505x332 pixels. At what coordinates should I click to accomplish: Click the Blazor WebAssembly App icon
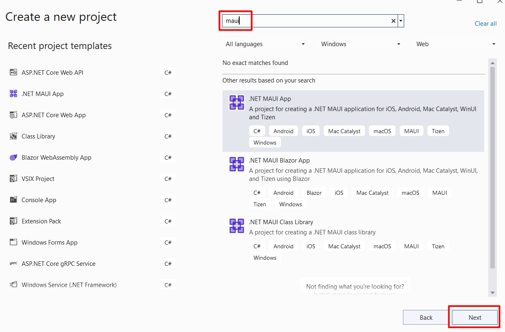pos(13,157)
